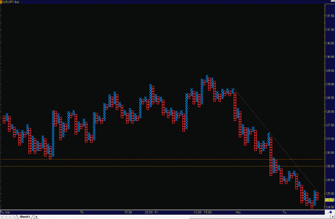The image size is (335, 219).
Task: Click the 125.00 price axis label
Action: [x=330, y=194]
